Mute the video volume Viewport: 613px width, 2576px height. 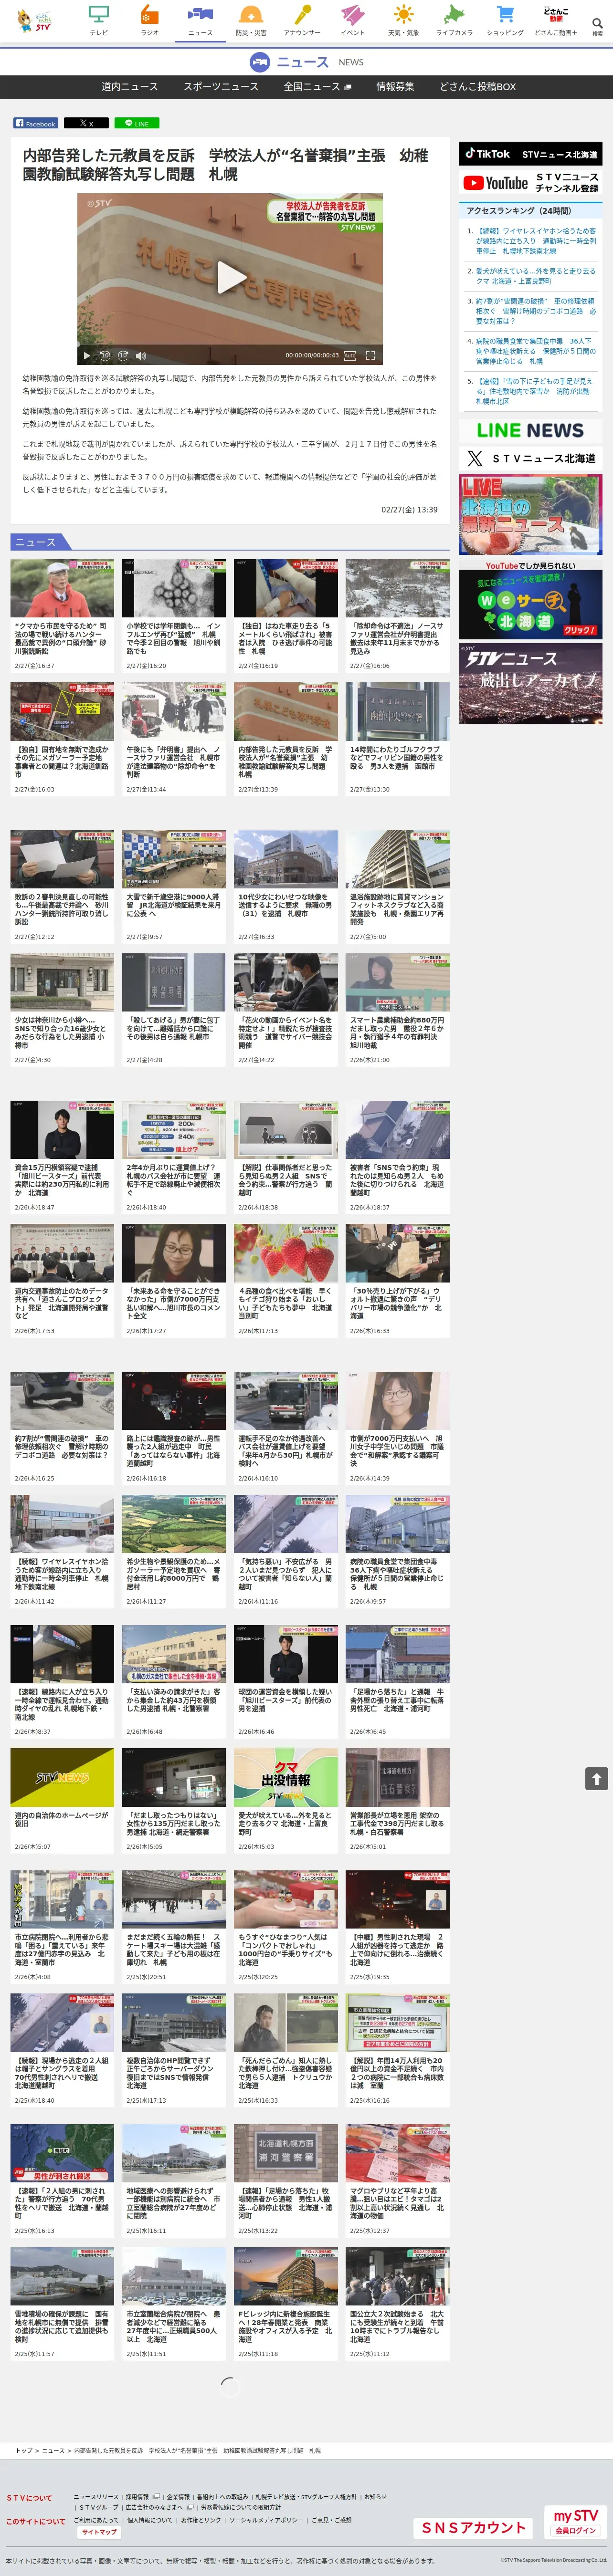[141, 355]
